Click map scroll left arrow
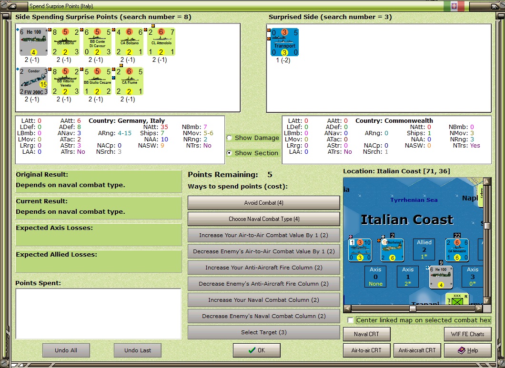This screenshot has width=505, height=368. point(347,309)
